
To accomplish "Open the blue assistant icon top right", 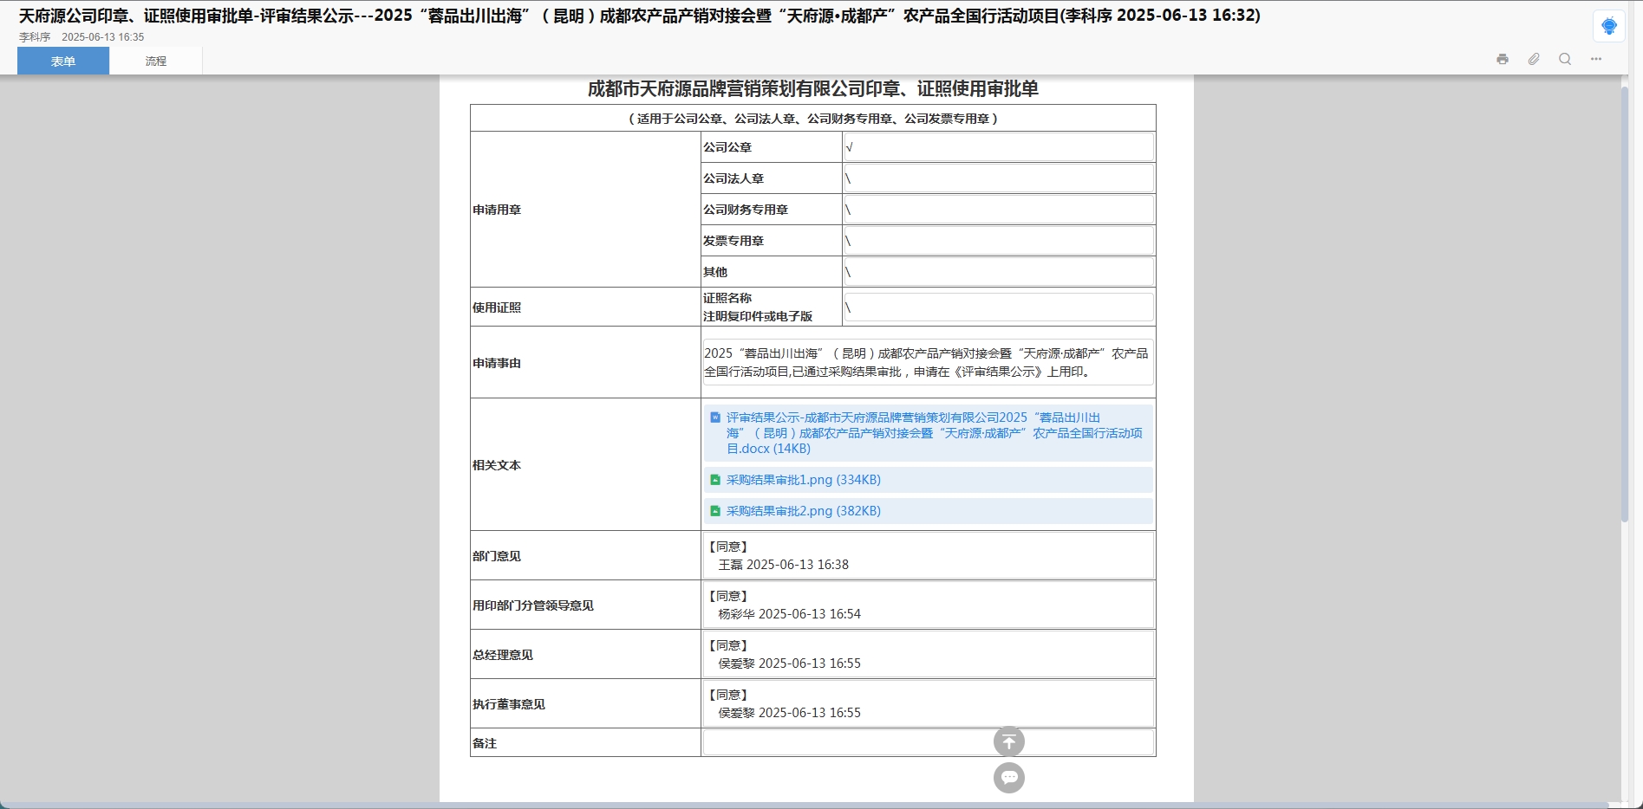I will tap(1609, 26).
